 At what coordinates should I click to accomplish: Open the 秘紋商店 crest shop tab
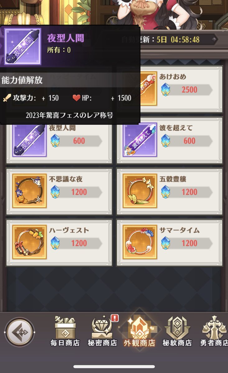177,332
